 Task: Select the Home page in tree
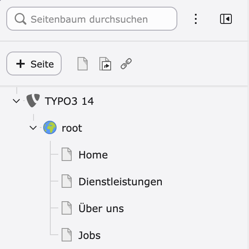click(x=93, y=155)
